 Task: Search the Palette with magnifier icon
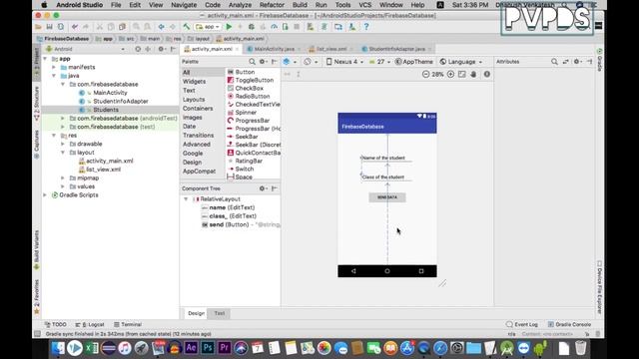click(x=252, y=62)
